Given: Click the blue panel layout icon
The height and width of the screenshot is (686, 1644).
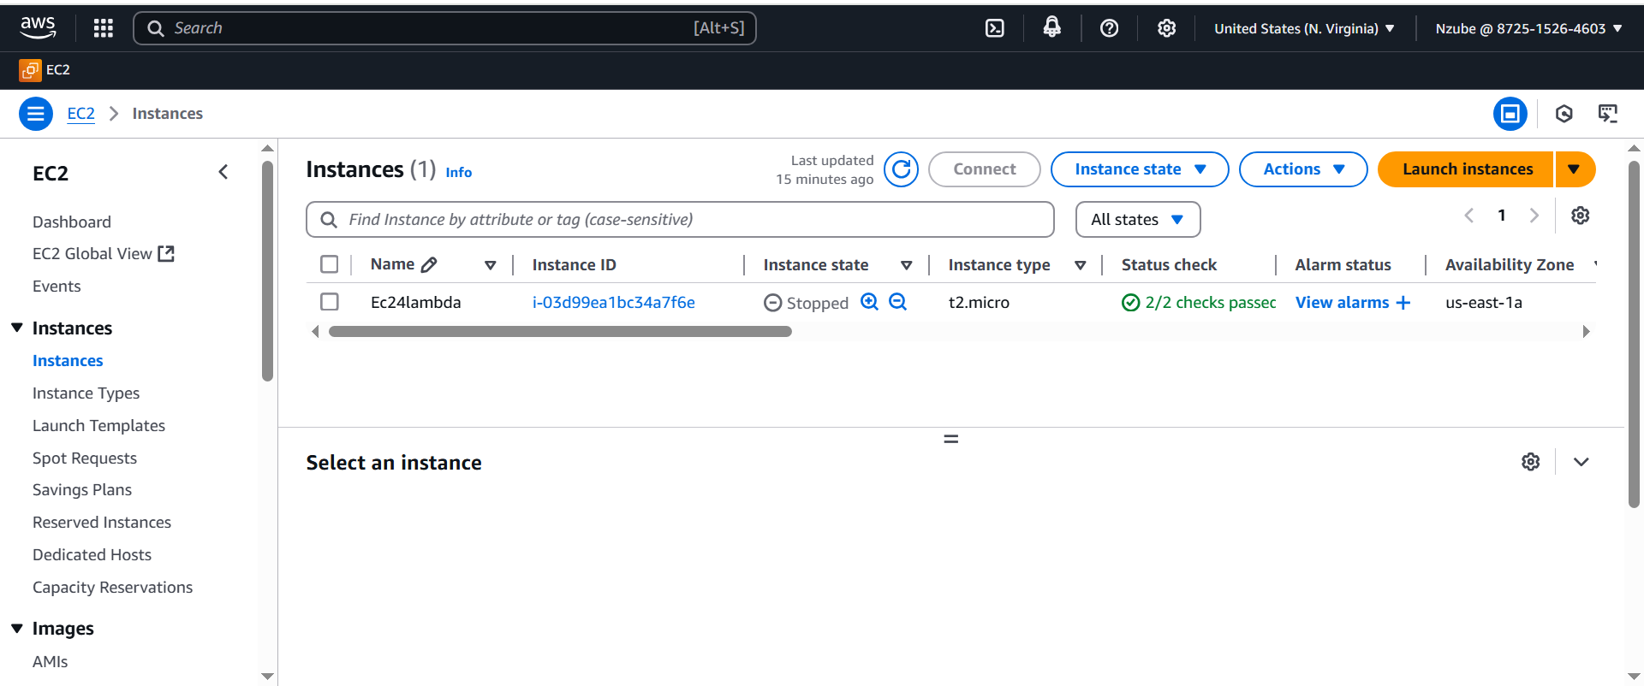Looking at the screenshot, I should click(x=1510, y=114).
